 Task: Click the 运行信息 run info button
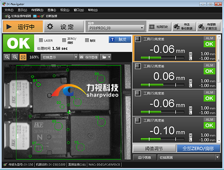click(x=144, y=157)
